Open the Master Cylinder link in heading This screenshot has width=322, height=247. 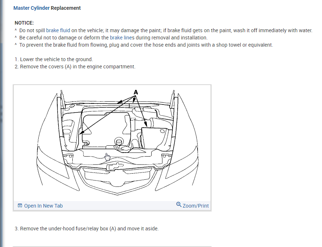pyautogui.click(x=31, y=8)
